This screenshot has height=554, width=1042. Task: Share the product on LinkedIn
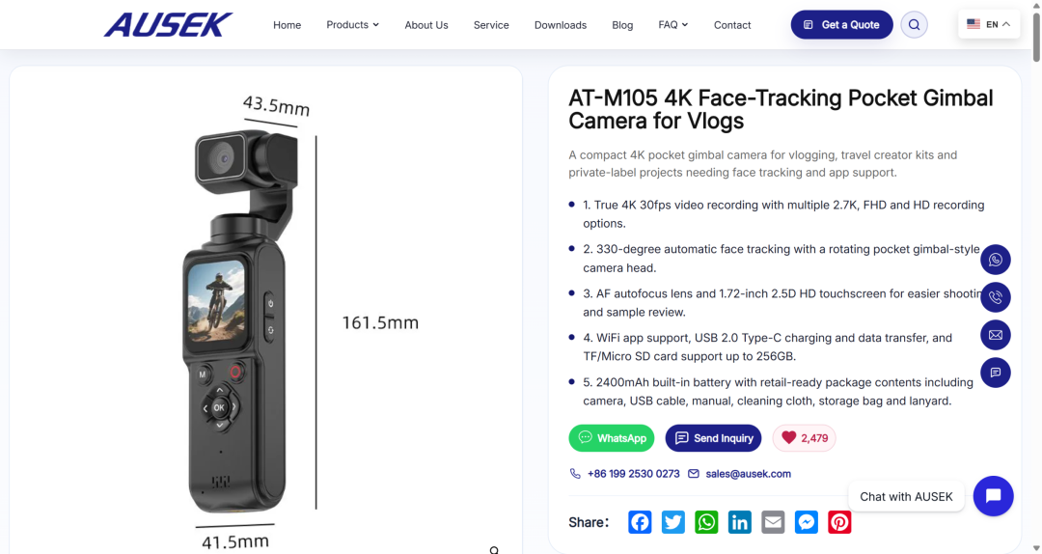(740, 522)
